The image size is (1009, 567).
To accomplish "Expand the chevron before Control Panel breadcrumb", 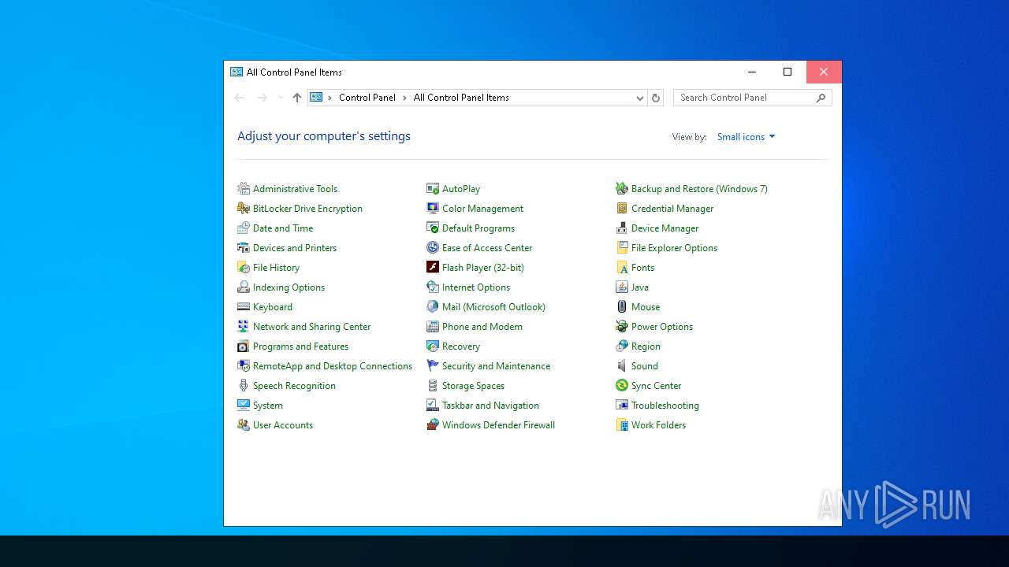I will tap(330, 98).
